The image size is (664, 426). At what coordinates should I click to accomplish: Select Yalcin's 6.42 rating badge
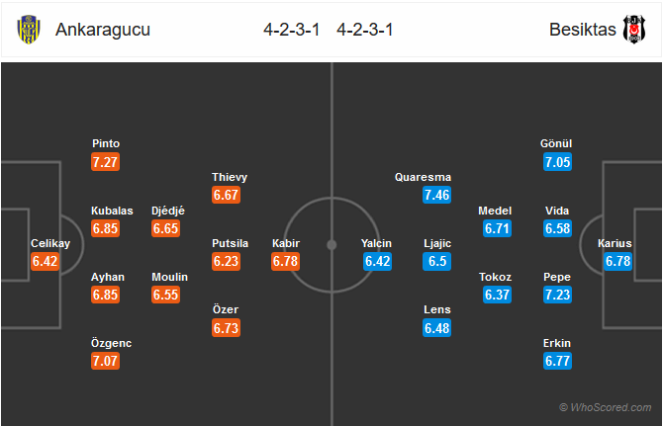tap(377, 261)
